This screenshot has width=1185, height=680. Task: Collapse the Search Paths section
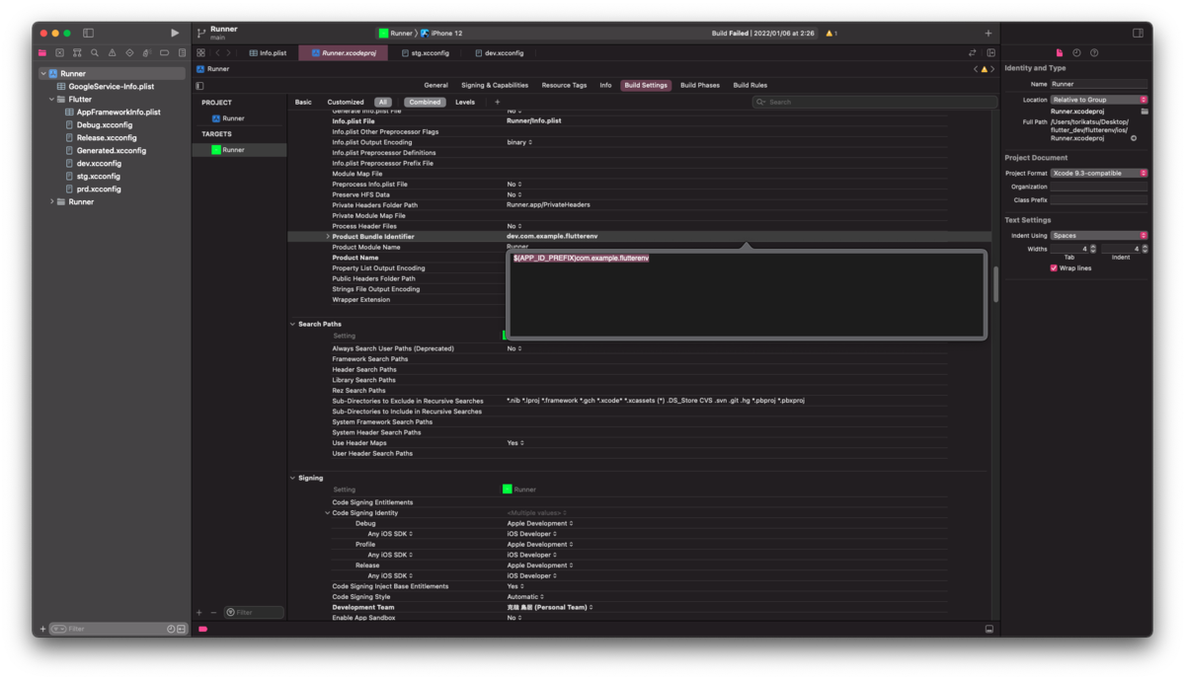(x=292, y=324)
